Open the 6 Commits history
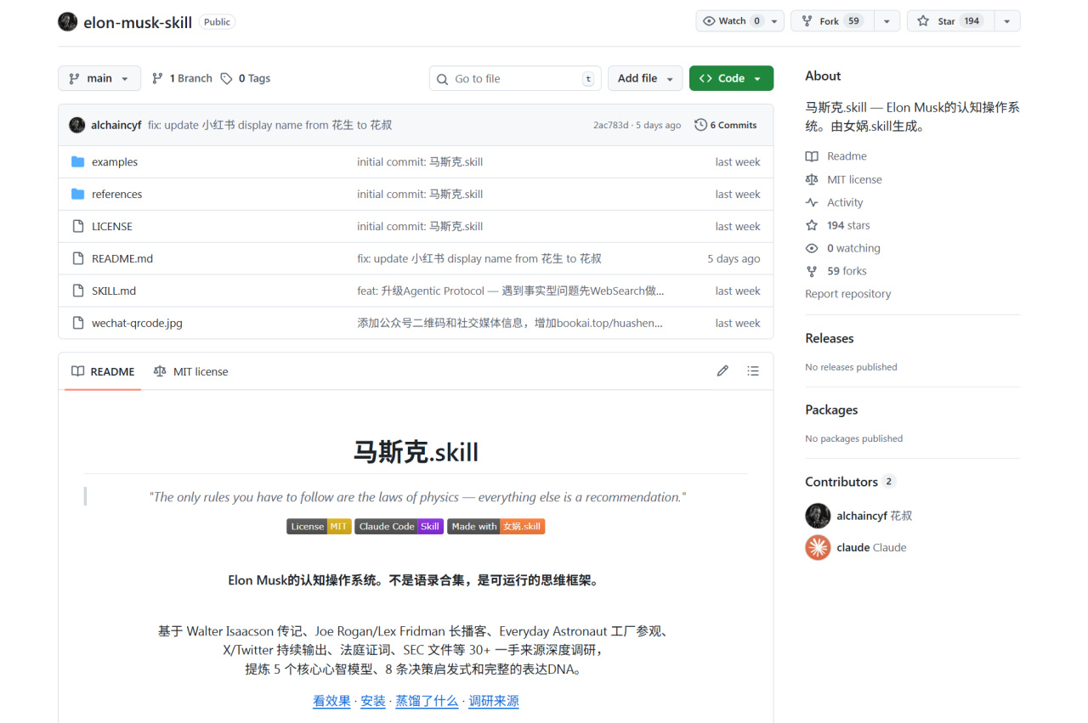Viewport: 1088px width, 723px height. (x=725, y=125)
